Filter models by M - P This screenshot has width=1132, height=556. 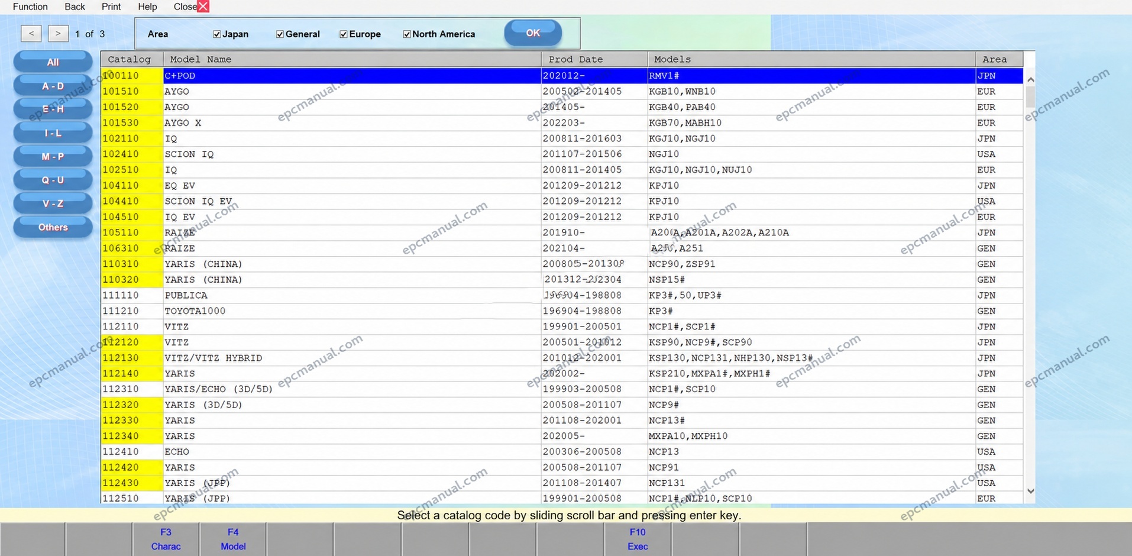pyautogui.click(x=53, y=157)
